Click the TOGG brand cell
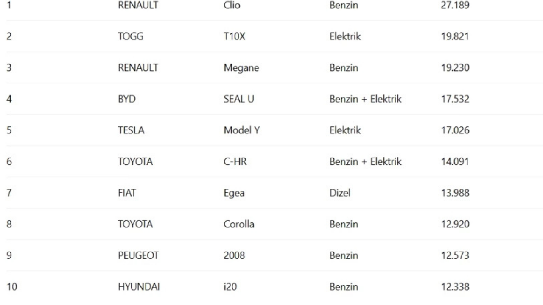This screenshot has width=543, height=305. [131, 37]
